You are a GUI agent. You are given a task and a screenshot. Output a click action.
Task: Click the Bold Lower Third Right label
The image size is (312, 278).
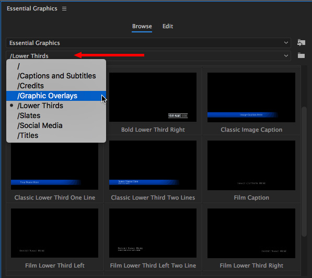pyautogui.click(x=153, y=130)
